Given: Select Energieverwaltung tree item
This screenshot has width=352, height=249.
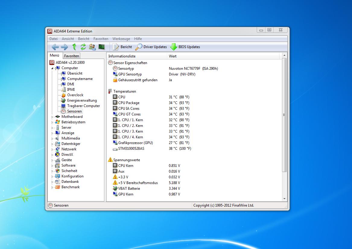Looking at the screenshot, I should [82, 100].
